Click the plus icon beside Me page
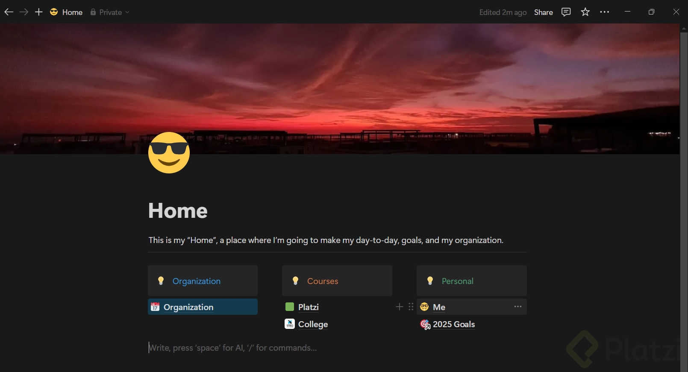688x372 pixels. (400, 307)
